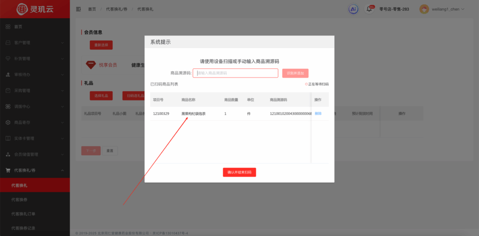Focus the 商品溯源码 input field
The width and height of the screenshot is (479, 236).
point(235,73)
